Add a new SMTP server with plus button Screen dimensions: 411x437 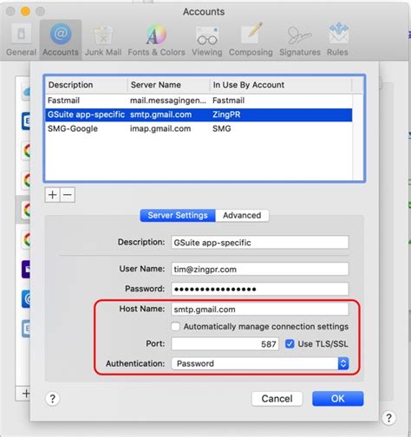click(x=52, y=195)
